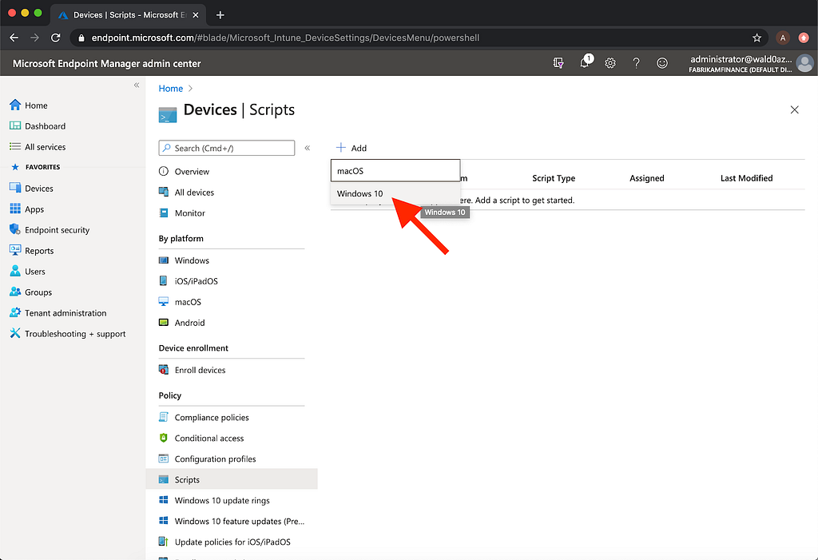The image size is (818, 560).
Task: Go to Home breadcrumb link
Action: (171, 88)
